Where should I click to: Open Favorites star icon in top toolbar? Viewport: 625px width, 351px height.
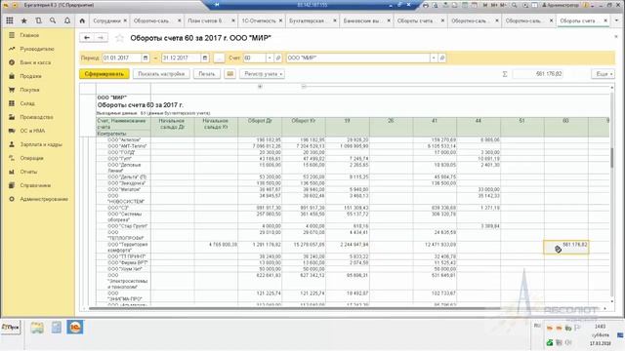(x=23, y=20)
